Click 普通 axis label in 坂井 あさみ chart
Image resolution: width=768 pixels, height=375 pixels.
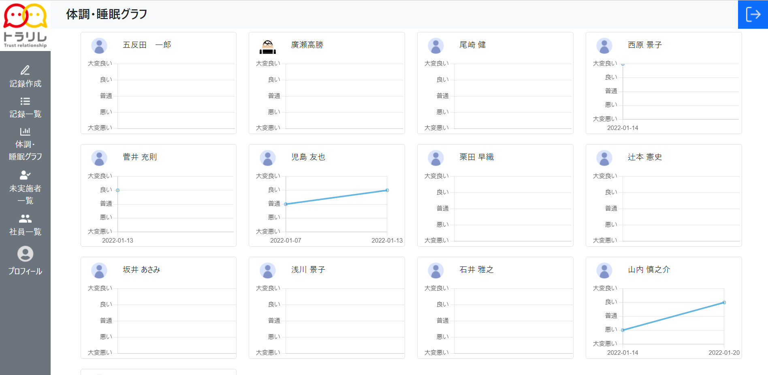[x=106, y=321]
